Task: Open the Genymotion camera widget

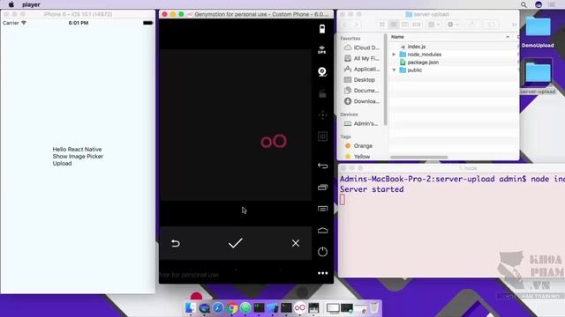Action: pos(322,71)
